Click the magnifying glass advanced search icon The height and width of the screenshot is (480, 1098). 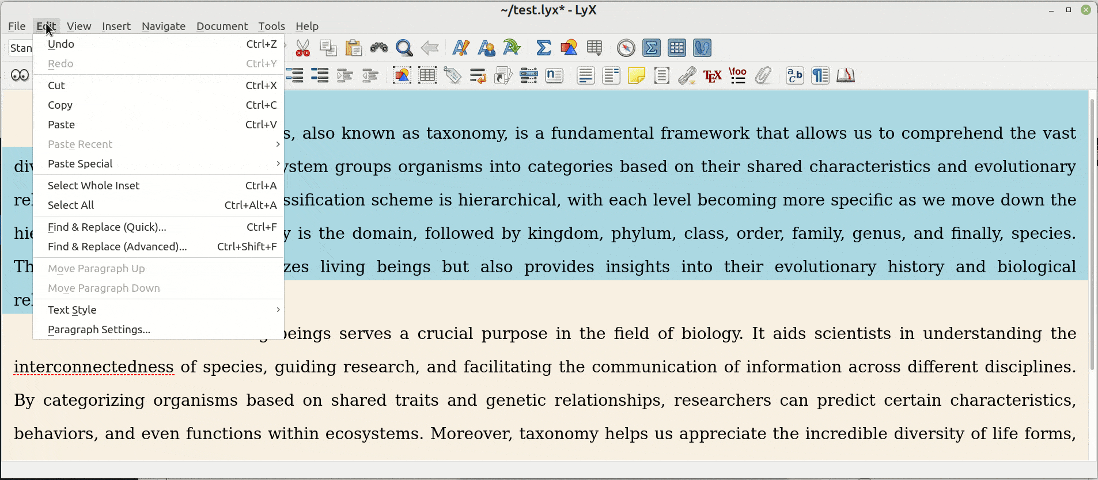(404, 48)
